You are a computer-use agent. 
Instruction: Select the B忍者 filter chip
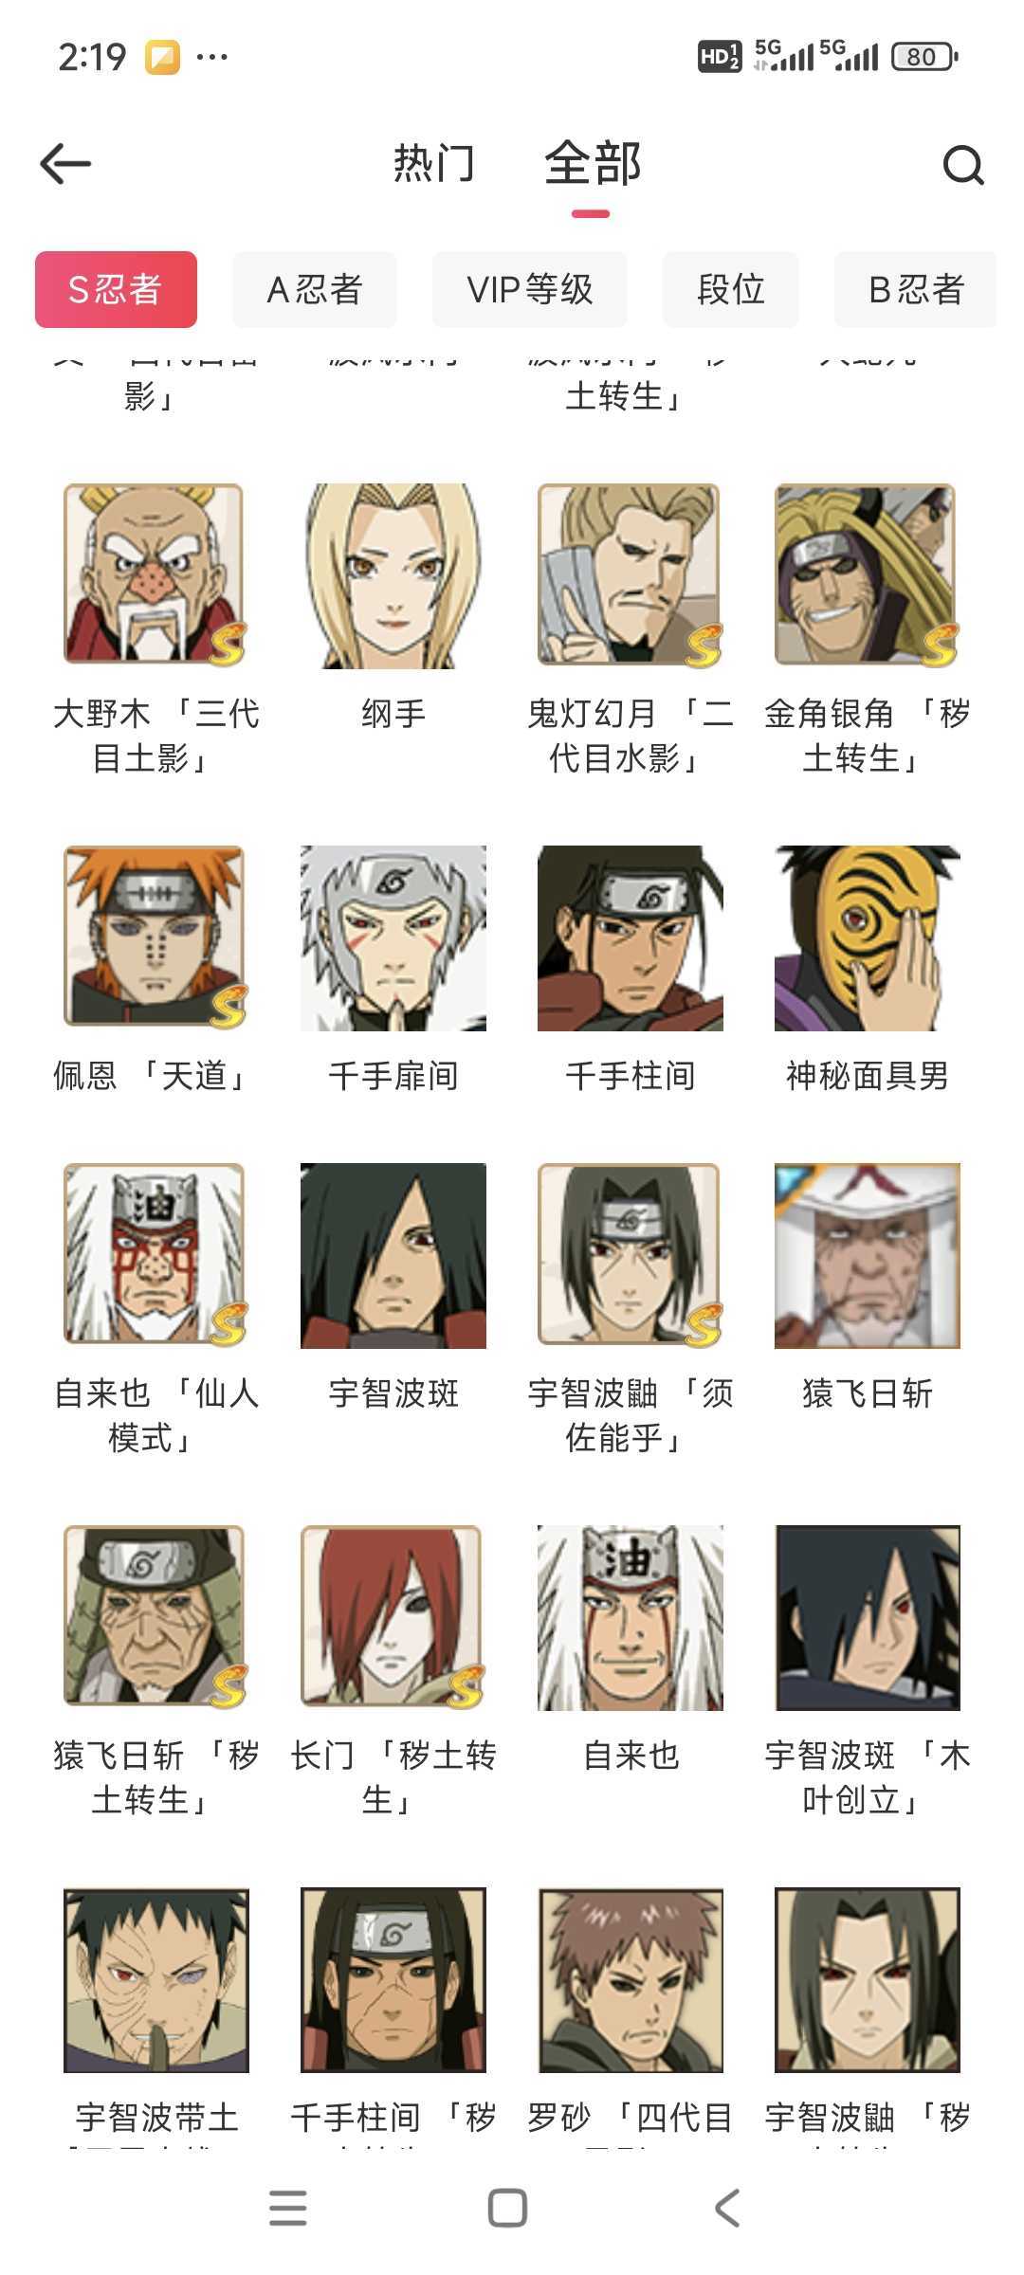[x=916, y=289]
